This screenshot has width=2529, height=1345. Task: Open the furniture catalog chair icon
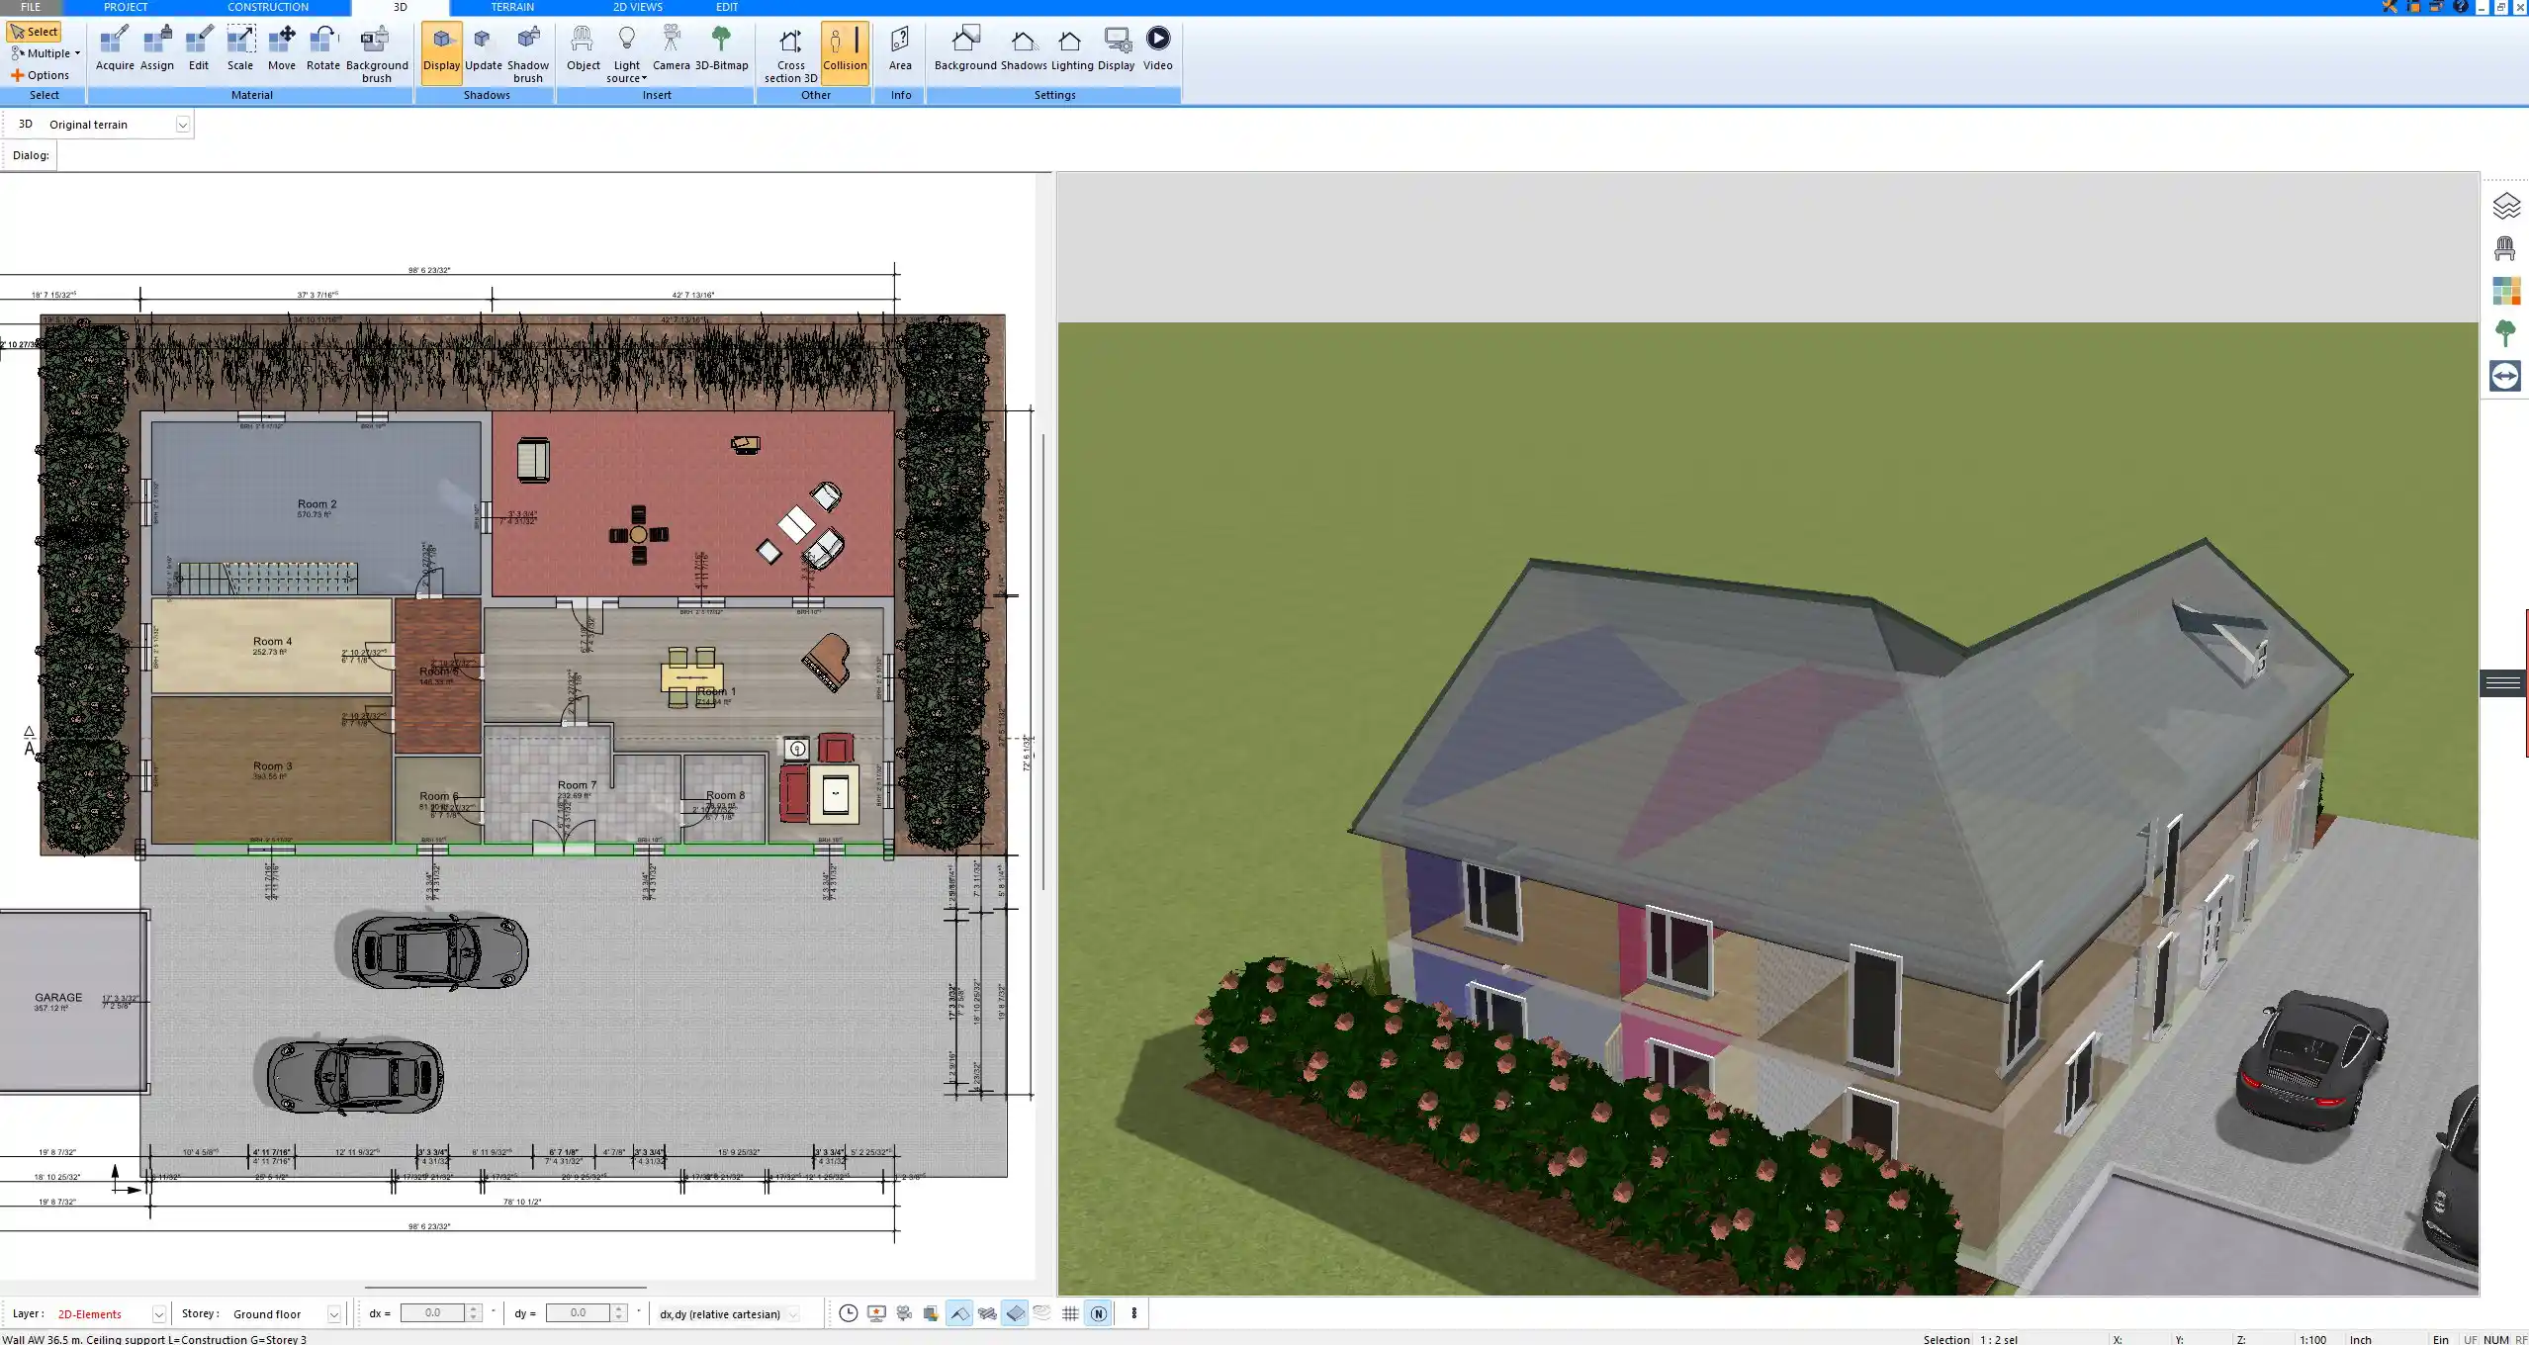point(2505,248)
